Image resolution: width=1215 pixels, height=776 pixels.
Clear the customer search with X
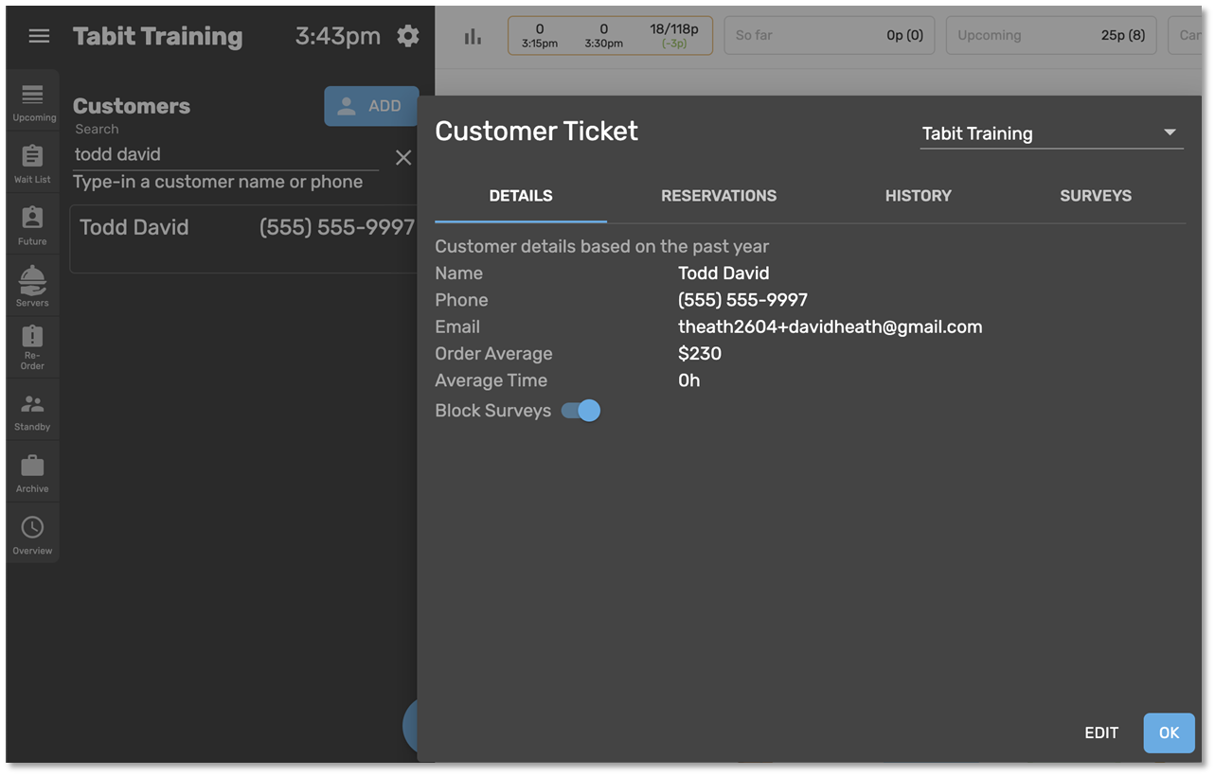[x=403, y=157]
